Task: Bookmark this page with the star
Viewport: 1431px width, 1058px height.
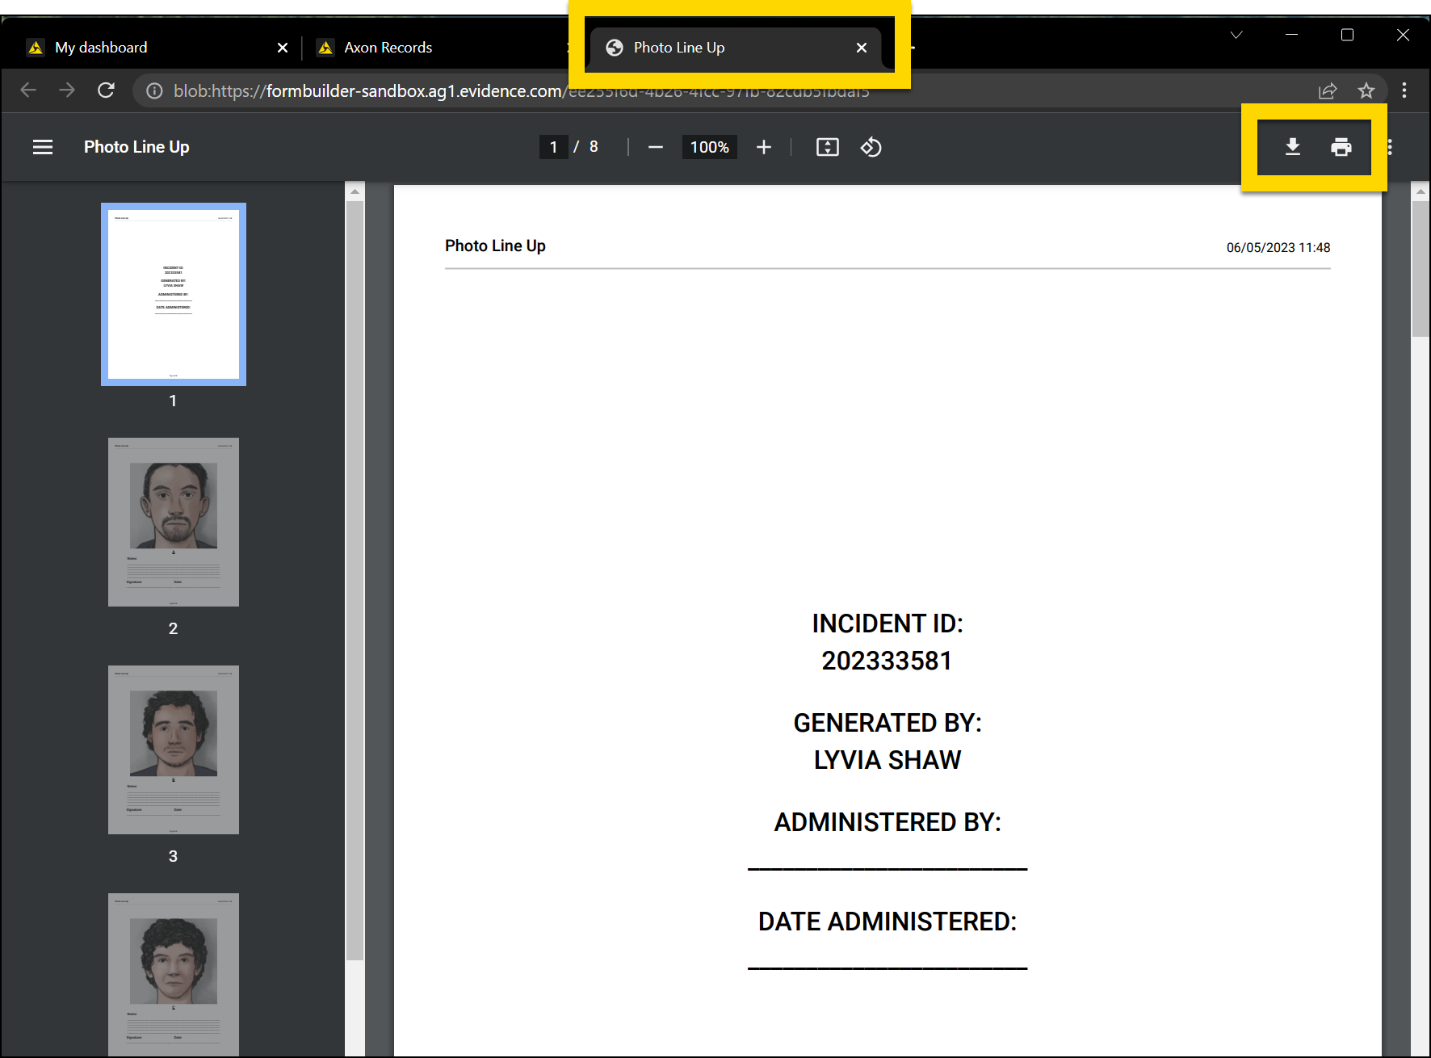Action: click(1366, 90)
